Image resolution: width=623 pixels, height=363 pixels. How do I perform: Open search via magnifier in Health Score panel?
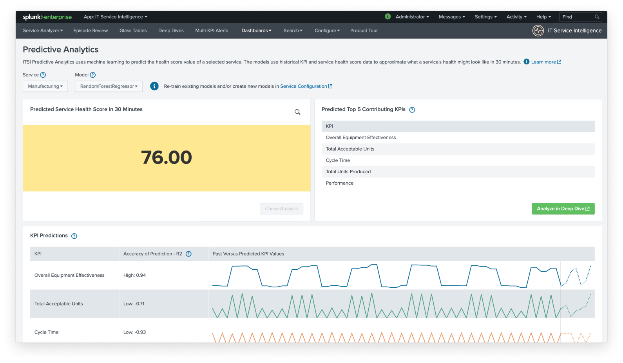click(297, 112)
